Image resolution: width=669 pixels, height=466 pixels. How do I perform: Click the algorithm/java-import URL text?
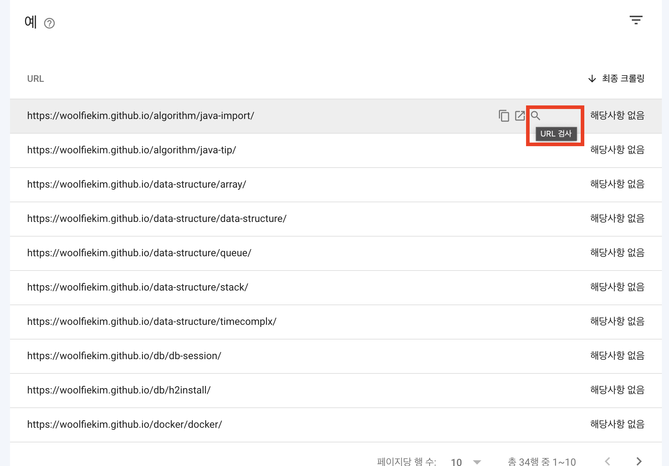[x=140, y=116]
